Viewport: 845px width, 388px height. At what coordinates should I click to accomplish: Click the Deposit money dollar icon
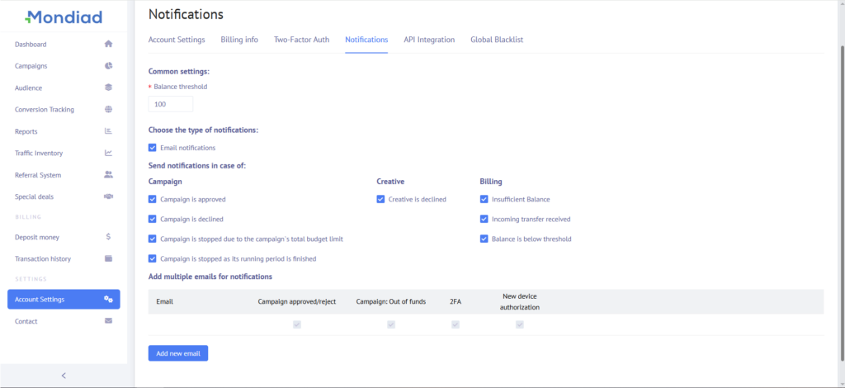[108, 237]
